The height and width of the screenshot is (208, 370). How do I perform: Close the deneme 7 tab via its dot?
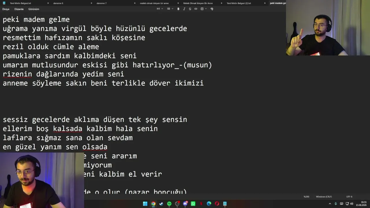point(135,3)
